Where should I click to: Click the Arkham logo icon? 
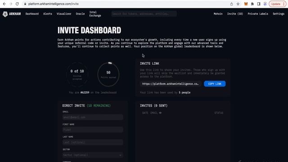pos(5,14)
